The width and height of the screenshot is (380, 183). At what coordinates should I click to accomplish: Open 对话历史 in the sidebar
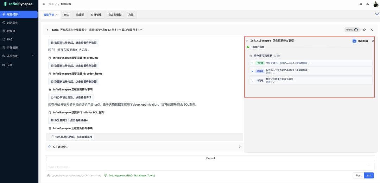(19, 23)
